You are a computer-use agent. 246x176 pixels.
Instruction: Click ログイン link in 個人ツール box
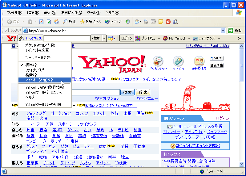tap(223, 118)
